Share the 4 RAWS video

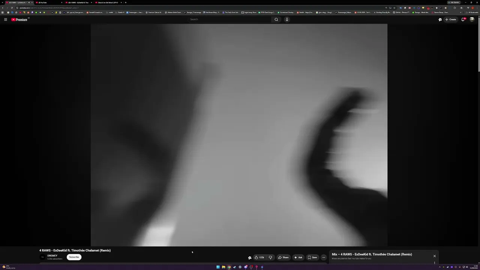(x=283, y=257)
